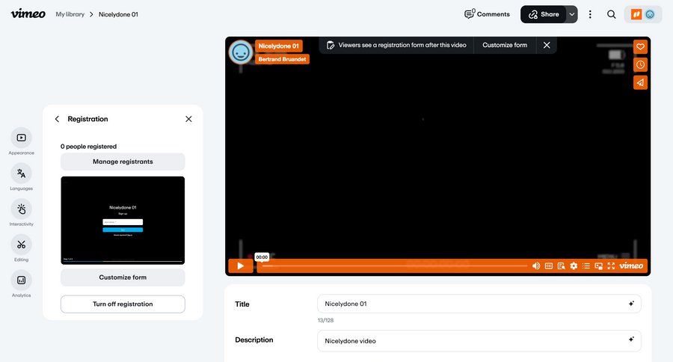Screen dimensions: 673x362
Task: Open the transcript icon in player
Action: [x=561, y=266]
